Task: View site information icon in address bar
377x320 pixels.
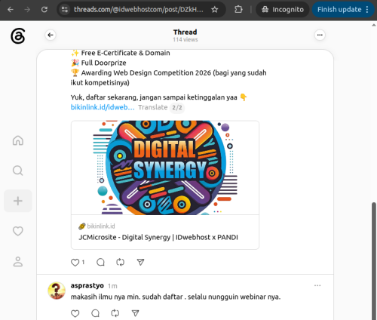Action: pos(65,10)
